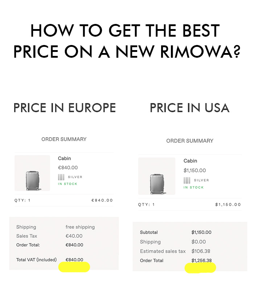Click the Europe Cabin suitcase thumbnail
254x302 pixels.
click(32, 173)
